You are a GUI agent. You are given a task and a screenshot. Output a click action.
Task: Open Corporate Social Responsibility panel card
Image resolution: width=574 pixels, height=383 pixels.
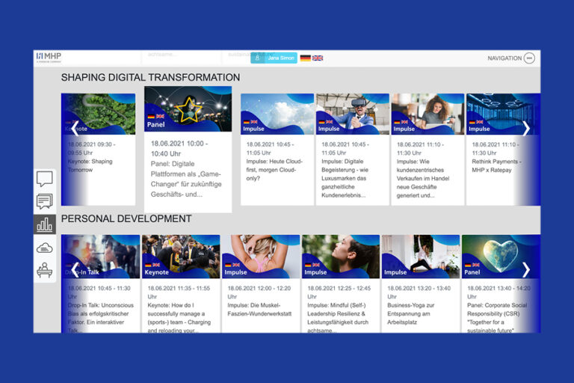501,284
